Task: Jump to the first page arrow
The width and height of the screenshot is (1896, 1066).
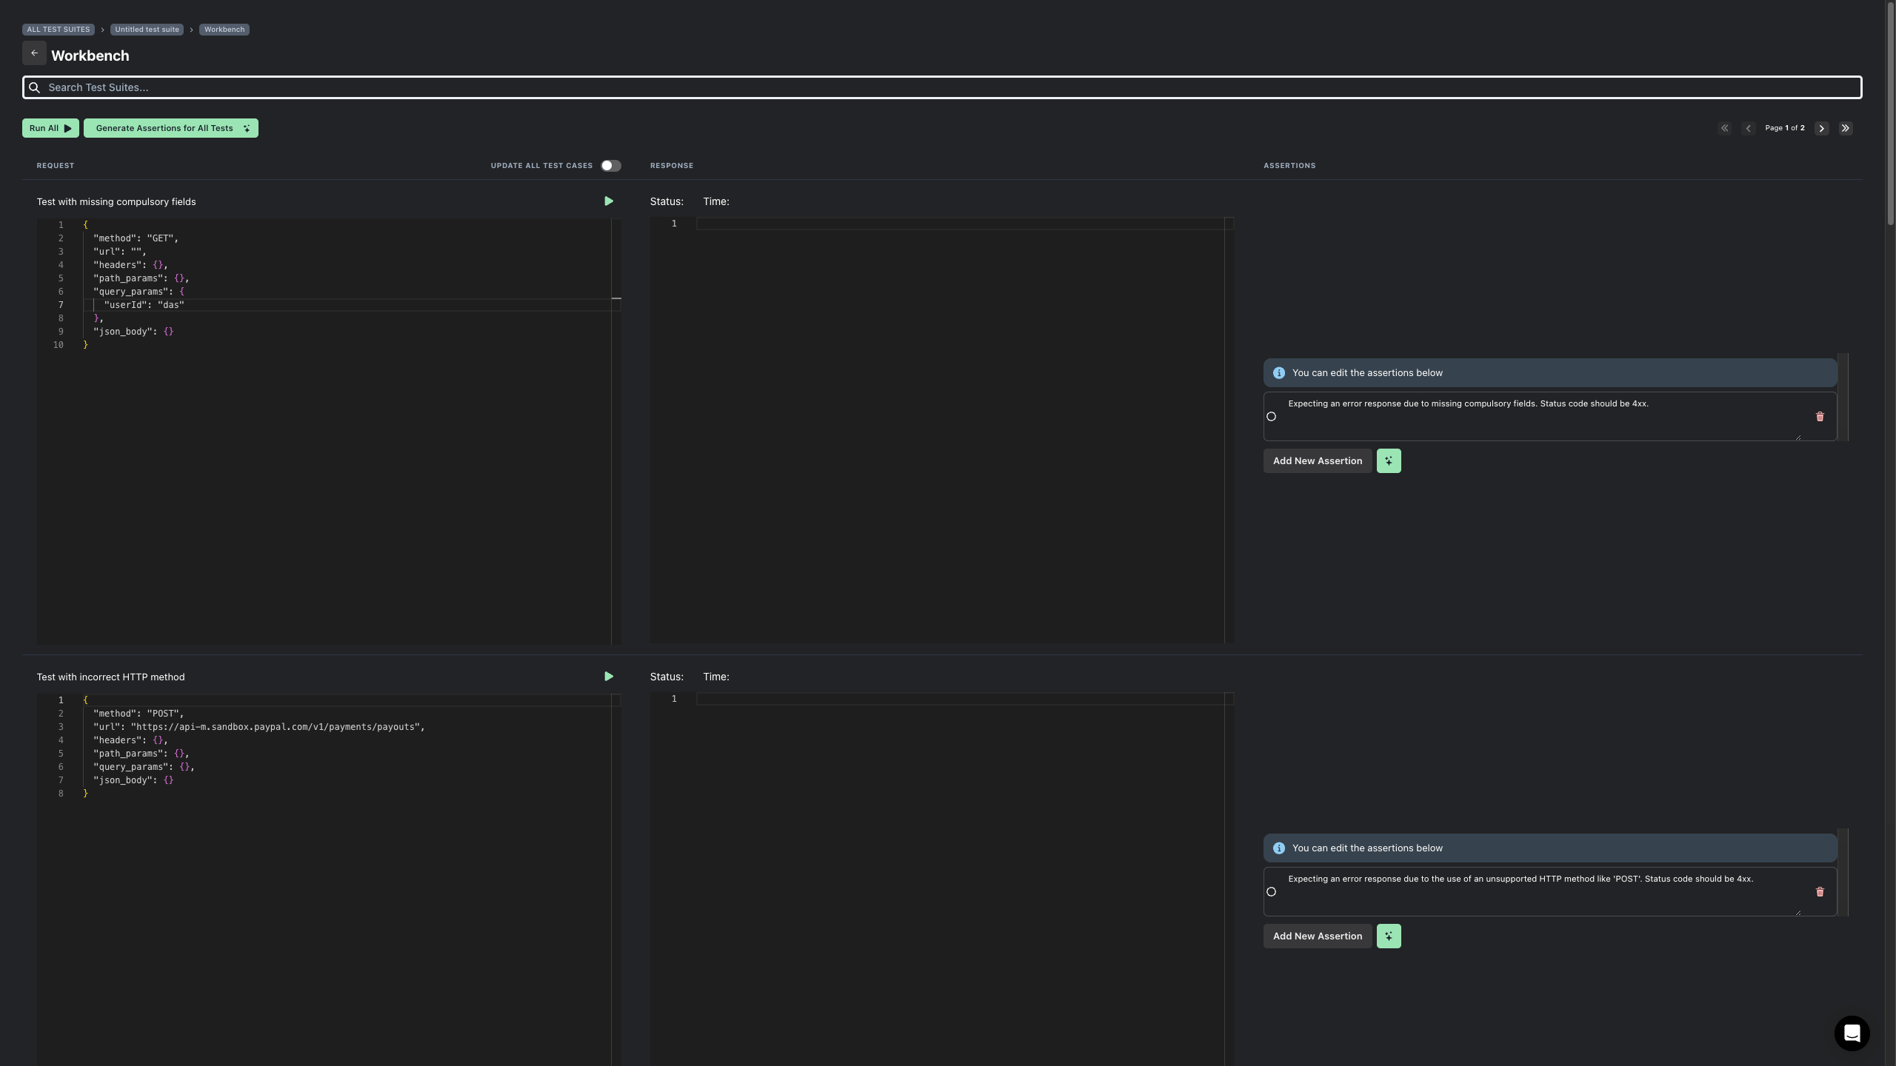Action: click(1724, 129)
